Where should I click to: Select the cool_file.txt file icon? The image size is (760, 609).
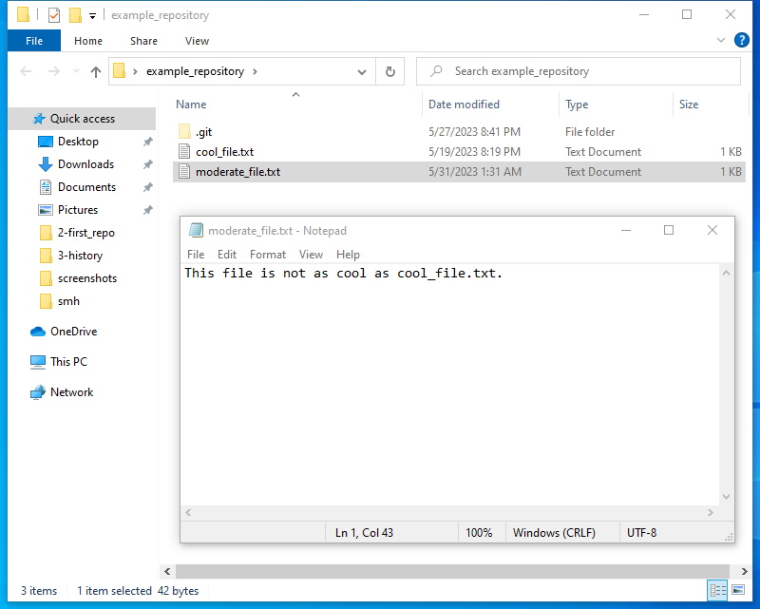(x=184, y=152)
